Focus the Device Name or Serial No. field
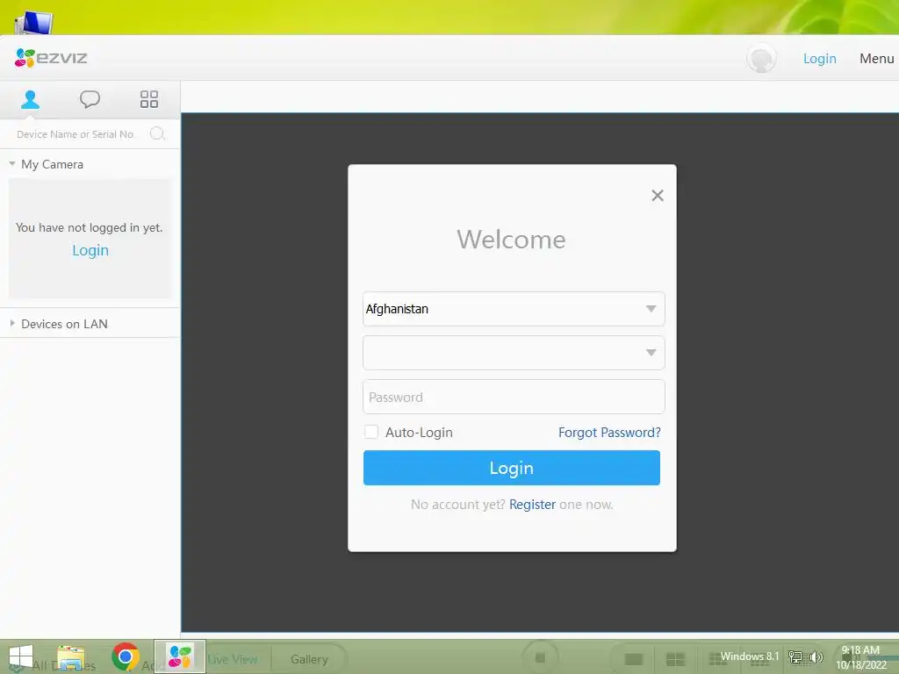899x674 pixels. tap(76, 134)
